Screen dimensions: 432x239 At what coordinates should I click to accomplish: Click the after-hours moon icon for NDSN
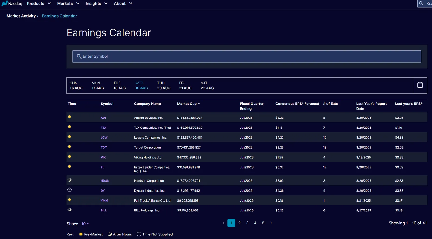[69, 180]
